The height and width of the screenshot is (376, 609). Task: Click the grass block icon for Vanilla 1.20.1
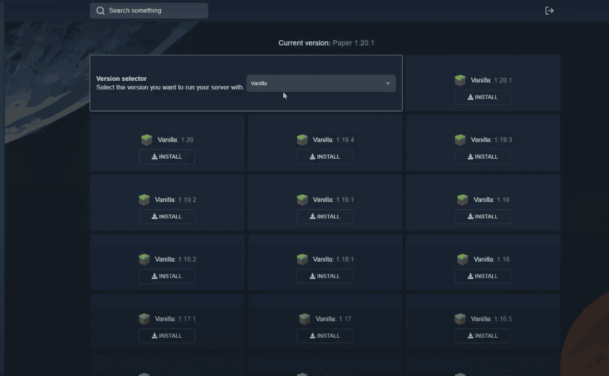460,80
